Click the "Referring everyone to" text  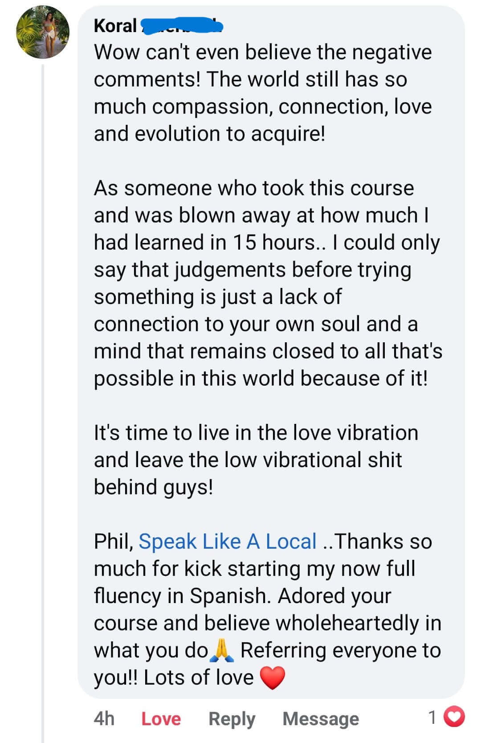[341, 650]
